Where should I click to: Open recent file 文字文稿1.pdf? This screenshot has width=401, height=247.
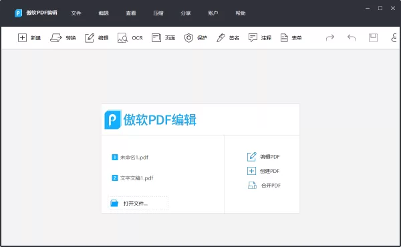[x=137, y=178]
